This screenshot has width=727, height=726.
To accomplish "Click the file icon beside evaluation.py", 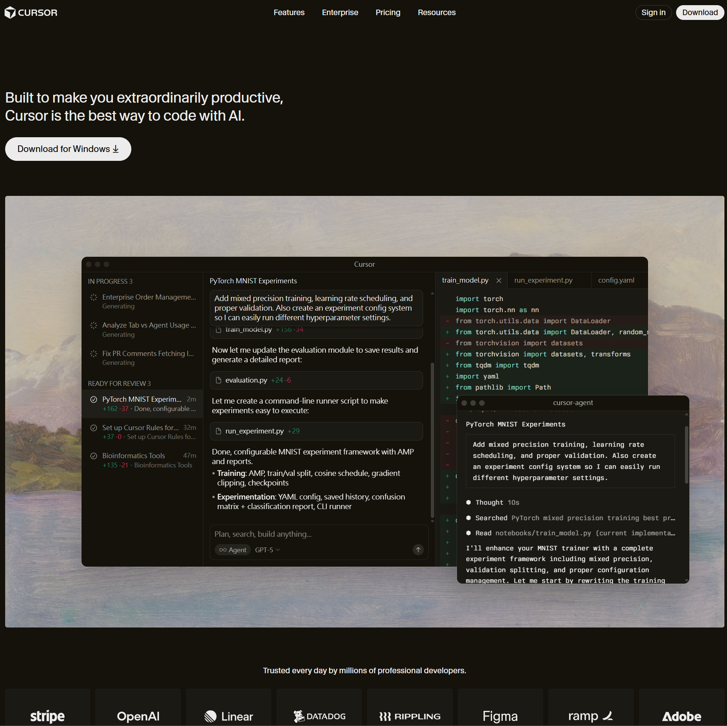I will (x=218, y=380).
